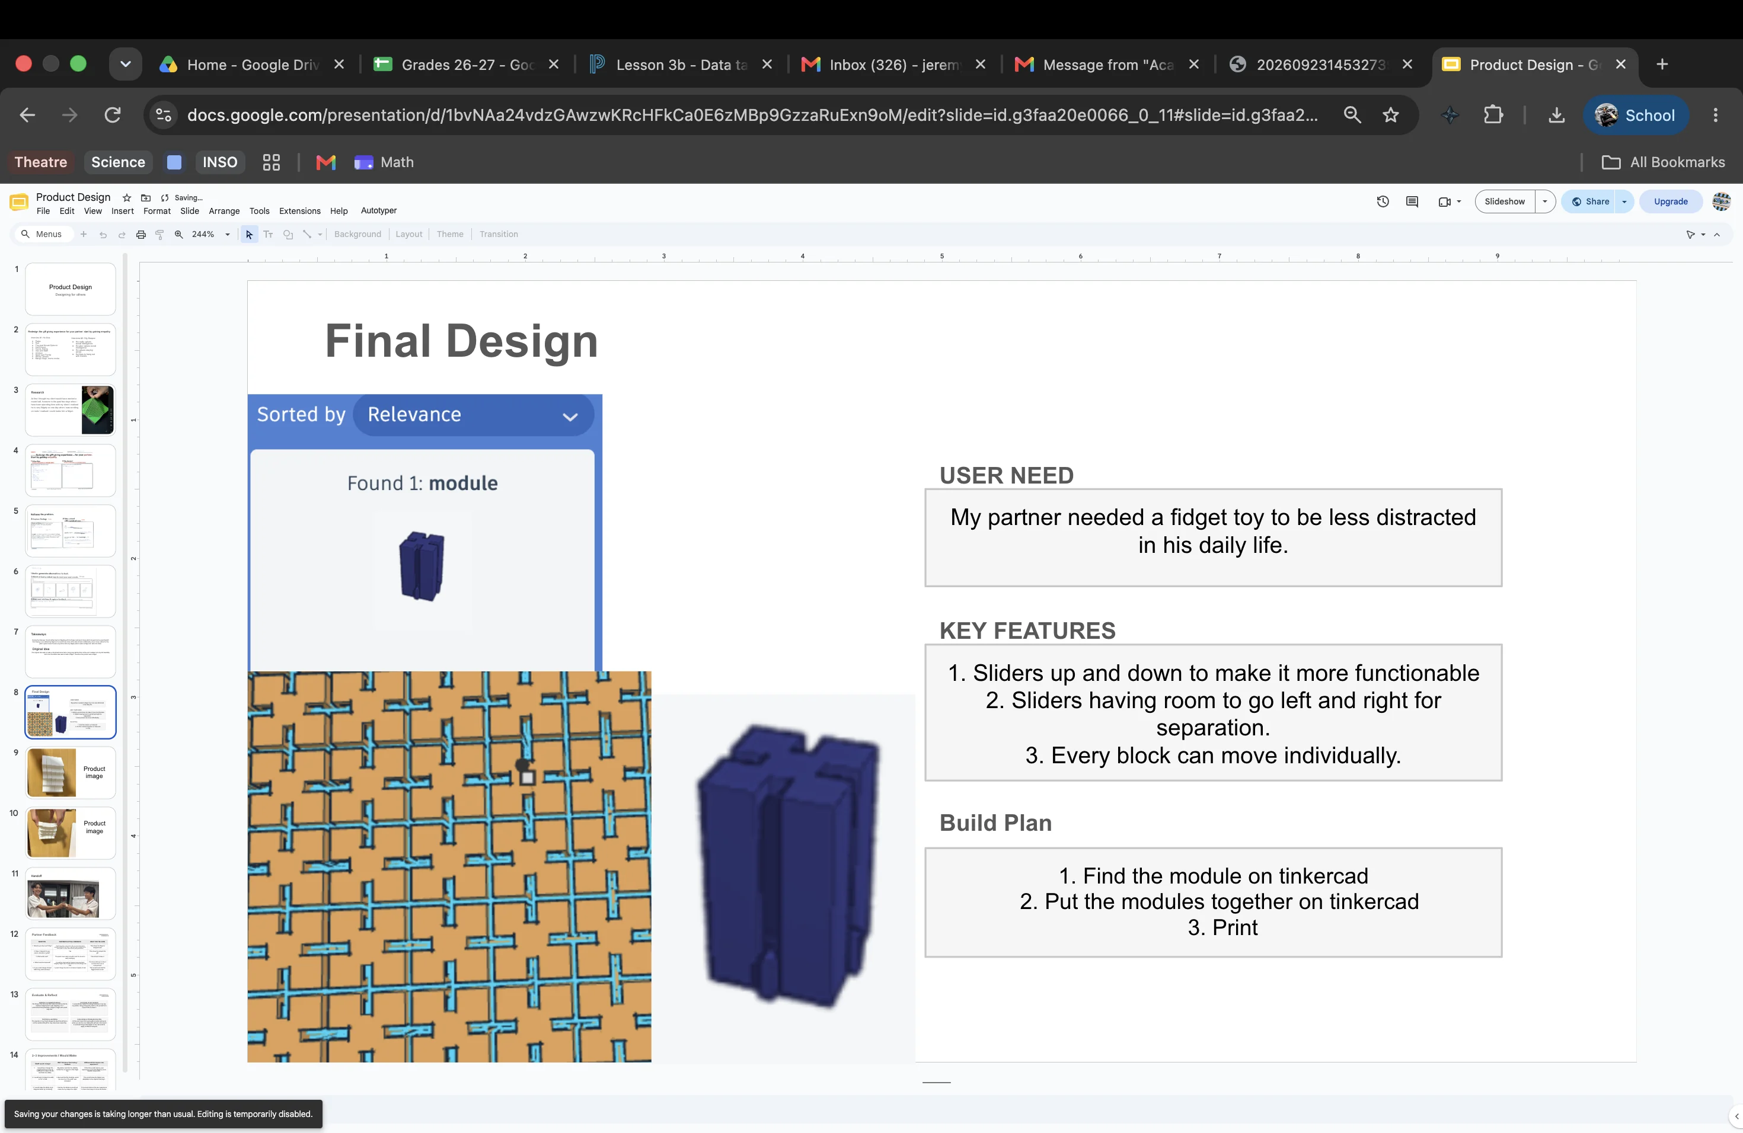Select slide 11 handoff photo thumbnail
This screenshot has height=1133, width=1743.
coord(71,894)
